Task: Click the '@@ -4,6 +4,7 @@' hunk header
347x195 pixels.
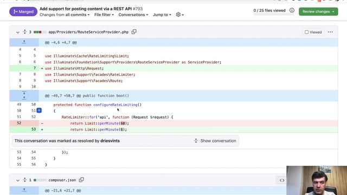Action: (x=61, y=42)
